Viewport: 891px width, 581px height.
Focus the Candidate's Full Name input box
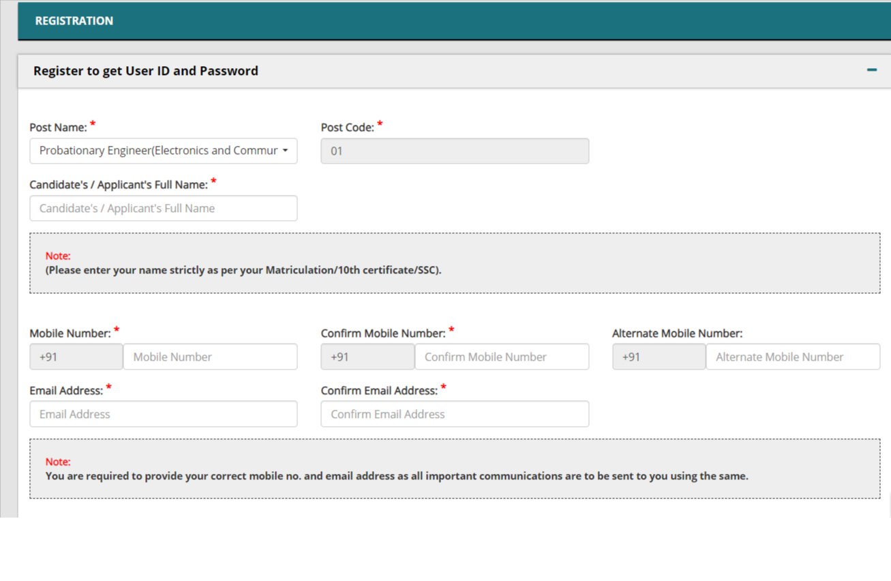[163, 209]
